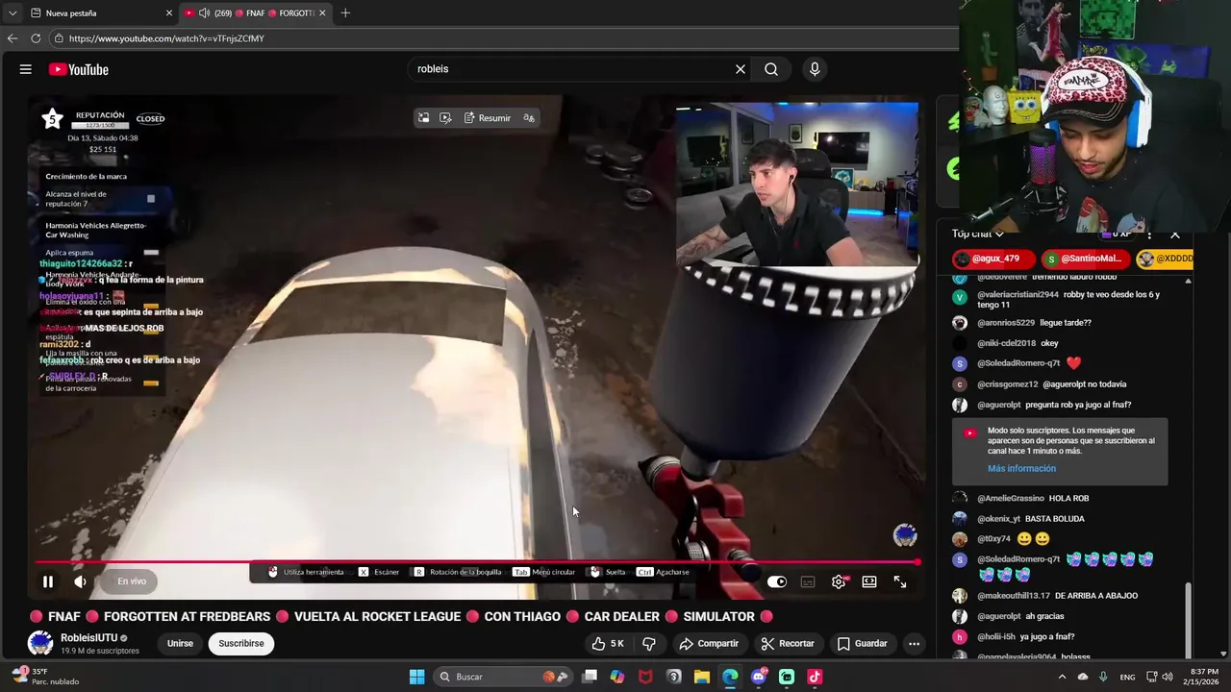Click the play-video overlay icon beside Resumir
This screenshot has height=692, width=1231.
[x=445, y=118]
